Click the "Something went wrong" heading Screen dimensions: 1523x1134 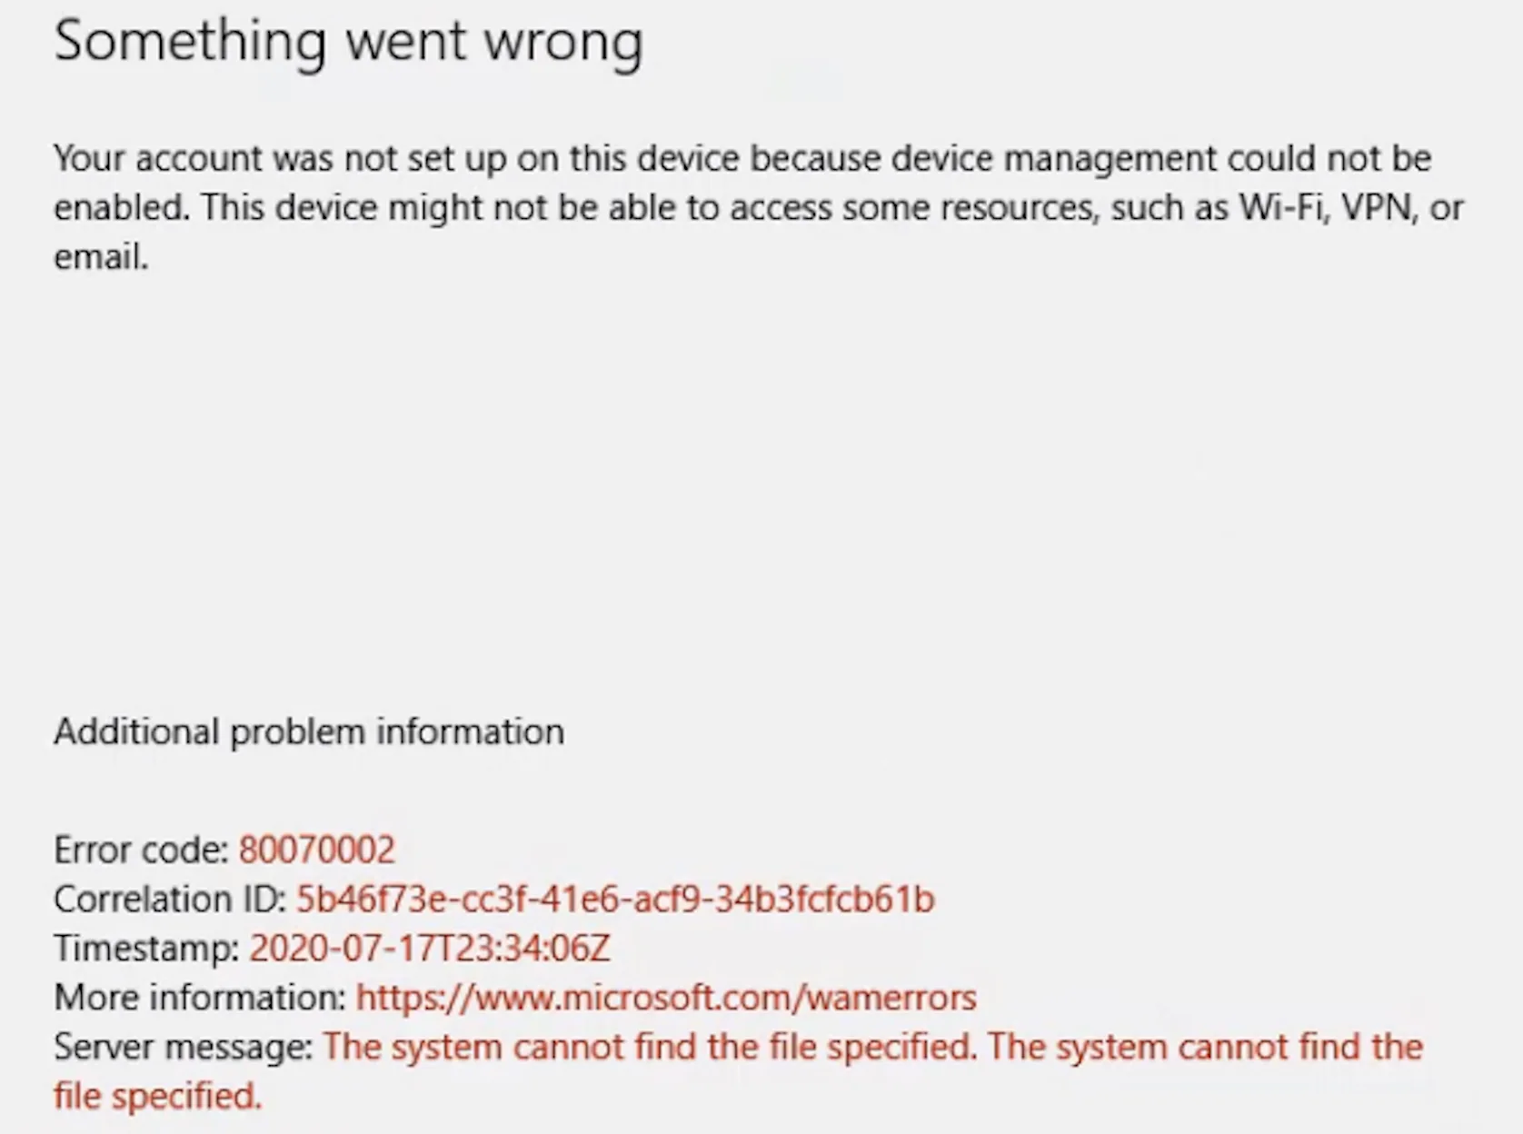click(348, 42)
